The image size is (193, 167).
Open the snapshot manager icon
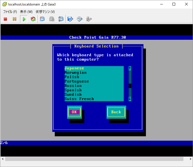click(61, 19)
